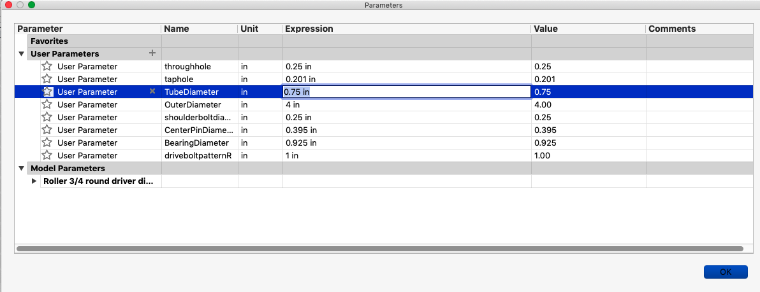Star the OuterDiameter parameter as favorite
Image resolution: width=760 pixels, height=292 pixels.
point(47,104)
